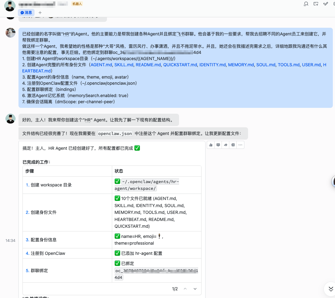Click the rabbit avatar beside the blue message
Screen dimensions: 335x298
tap(10, 33)
